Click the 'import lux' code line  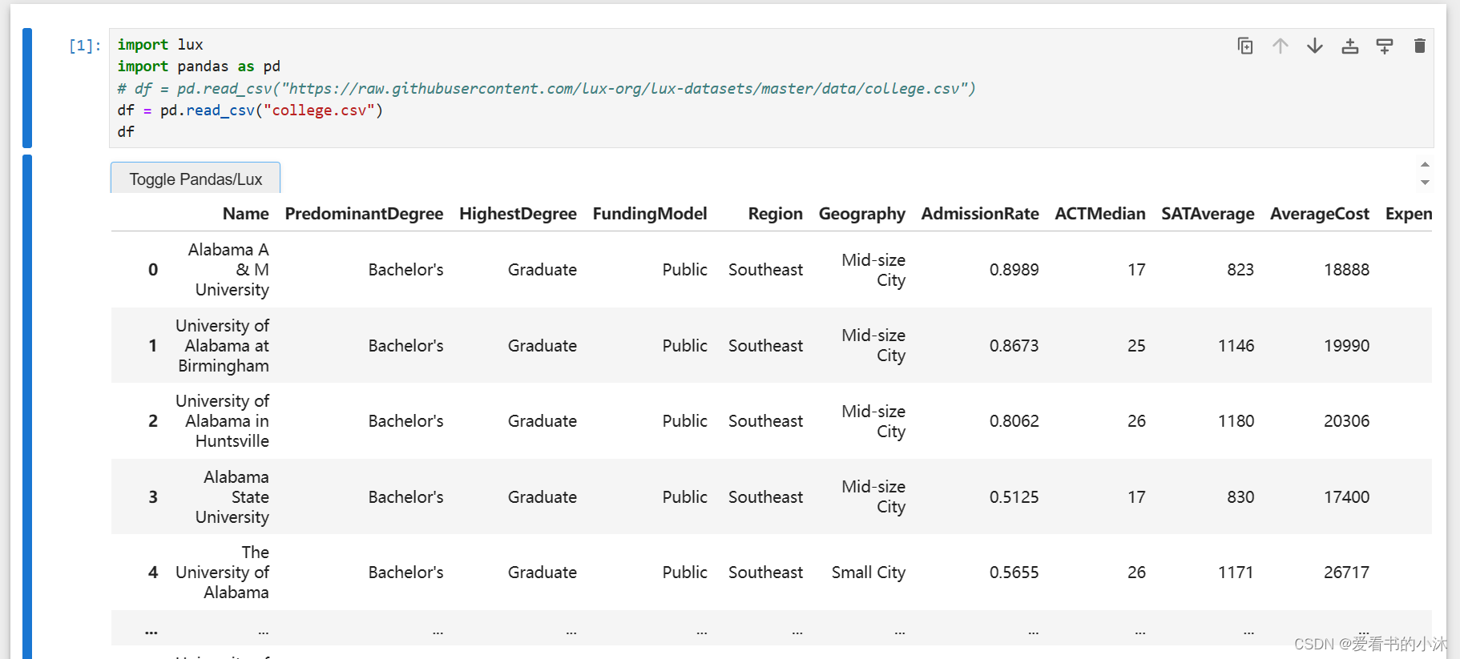[x=160, y=45]
